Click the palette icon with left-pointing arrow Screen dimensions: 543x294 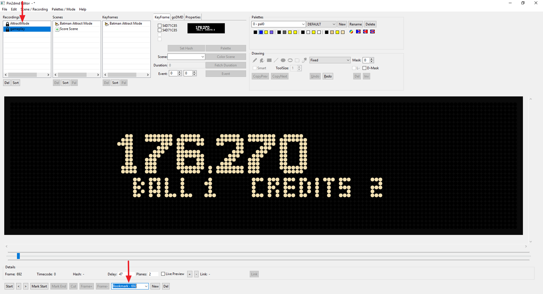tap(365, 32)
